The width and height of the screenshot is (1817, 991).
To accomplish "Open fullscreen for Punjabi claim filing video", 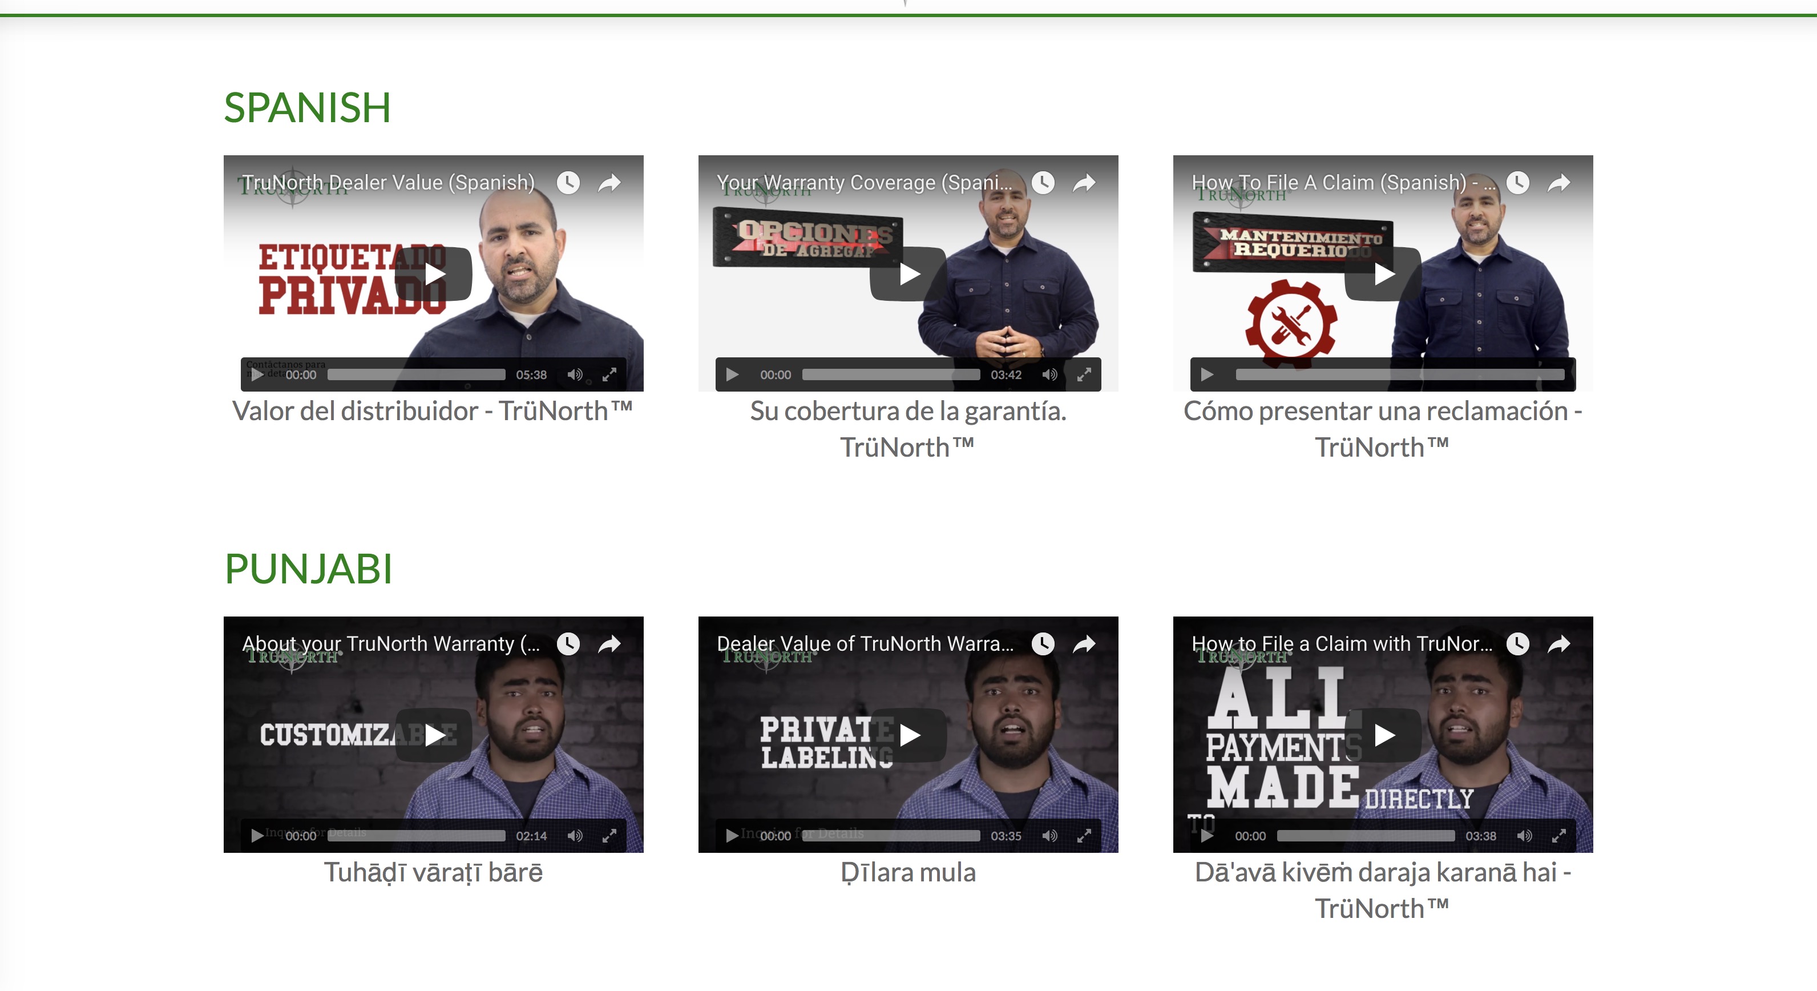I will 1559,836.
